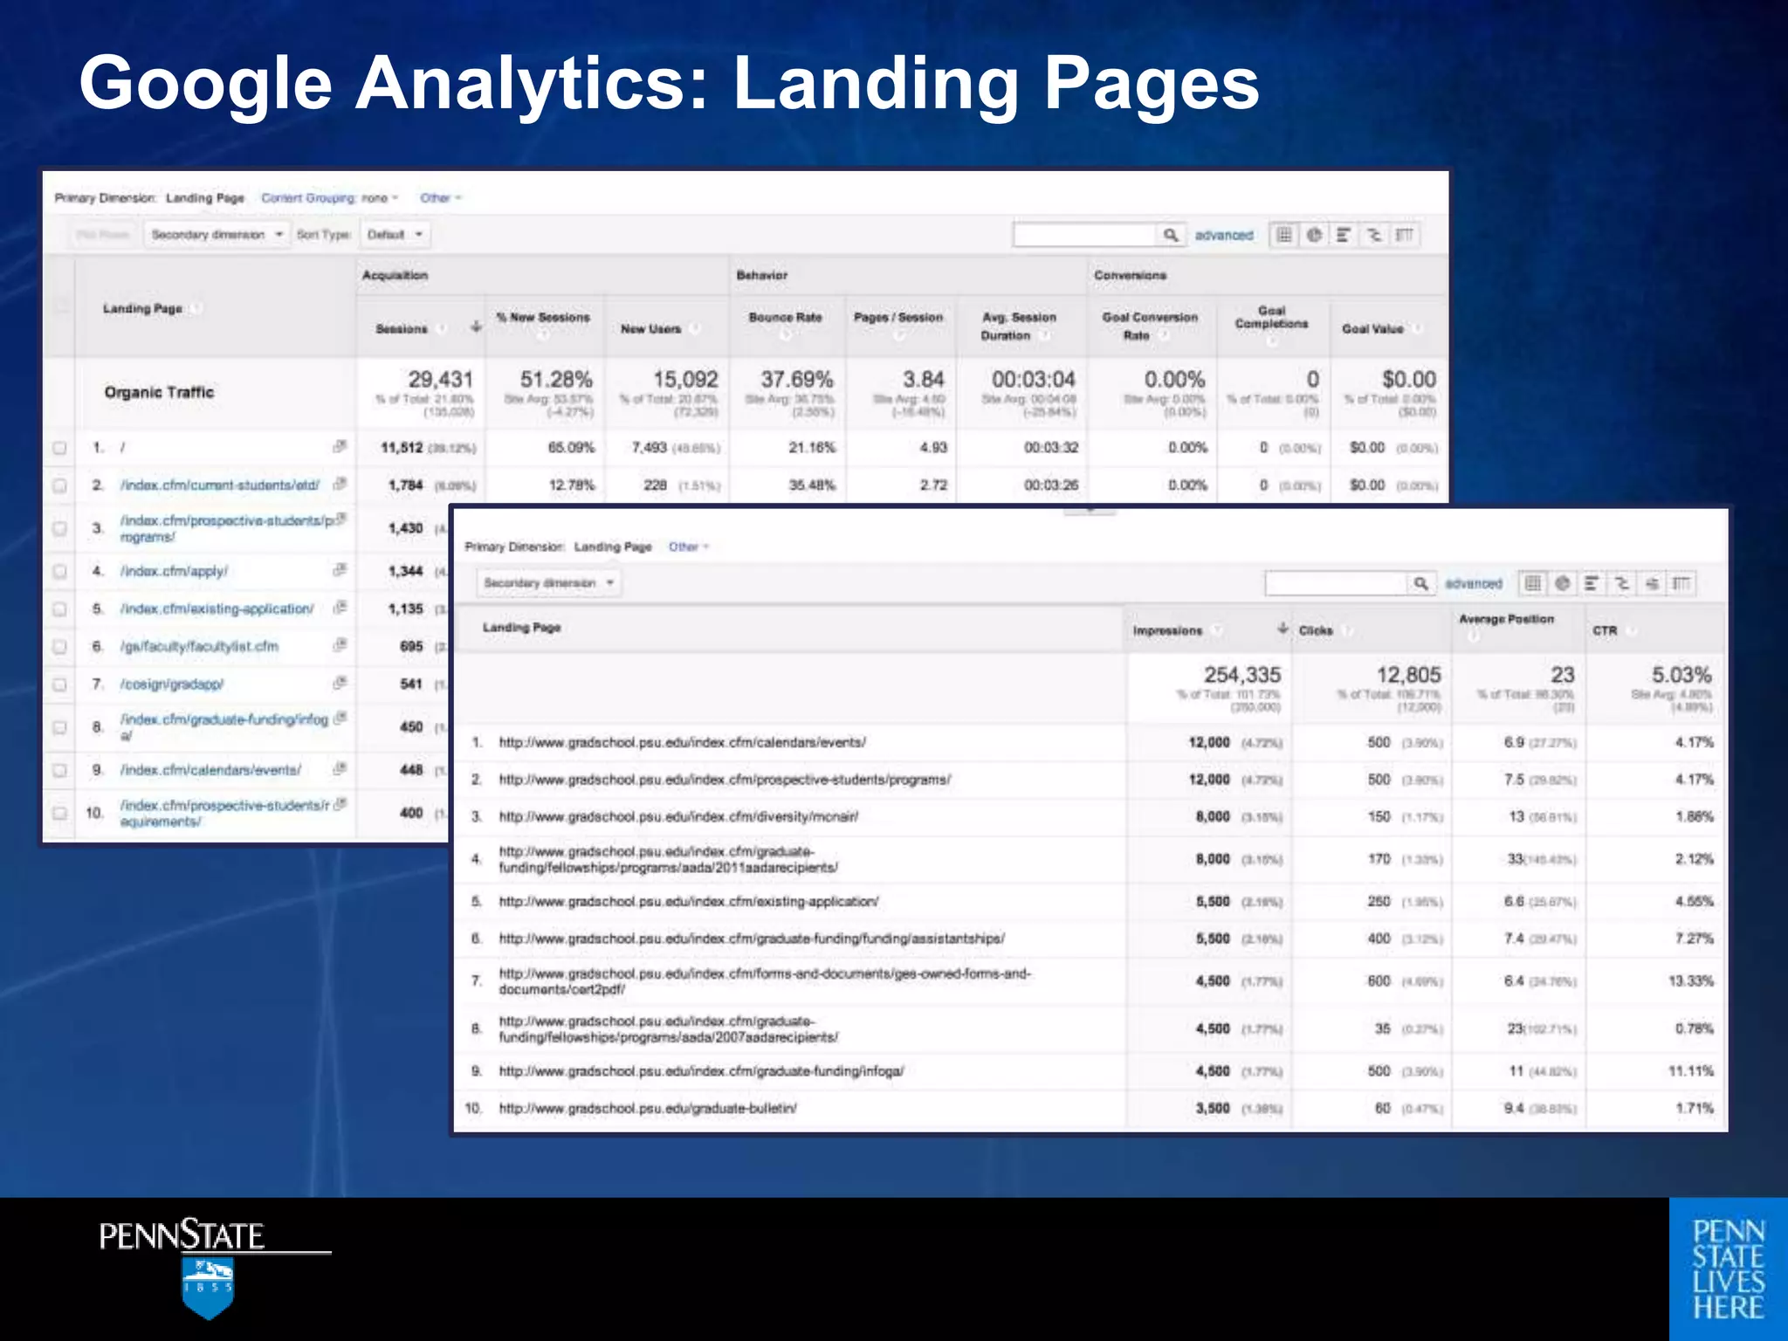Click search magnifier in top report
Image resolution: width=1788 pixels, height=1341 pixels.
(1171, 235)
